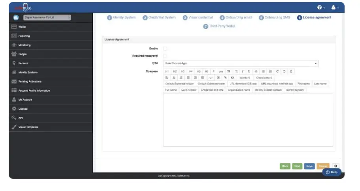This screenshot has height=191, width=360.
Task: Go to step 4 Onboarding email
Action: pyautogui.click(x=236, y=17)
